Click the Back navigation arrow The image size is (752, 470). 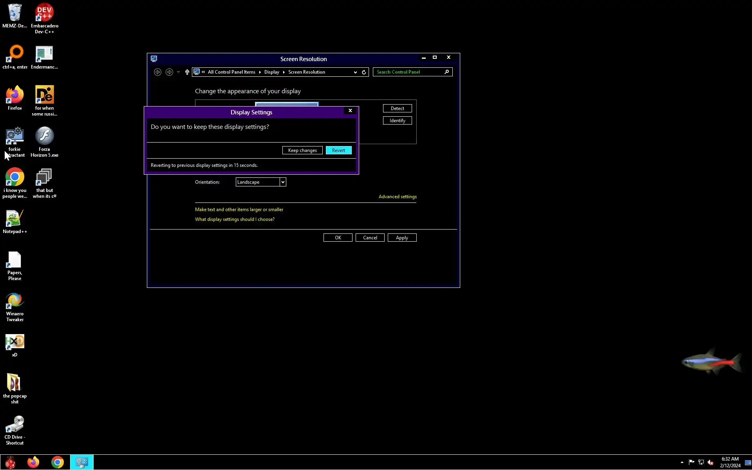tap(157, 72)
